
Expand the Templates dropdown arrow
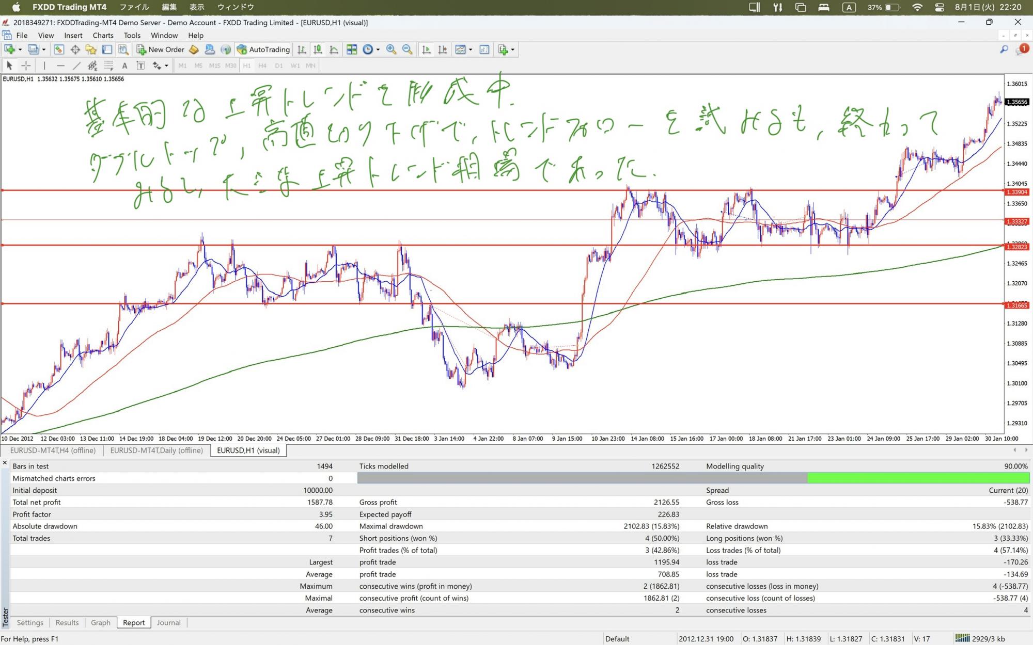[x=513, y=50]
